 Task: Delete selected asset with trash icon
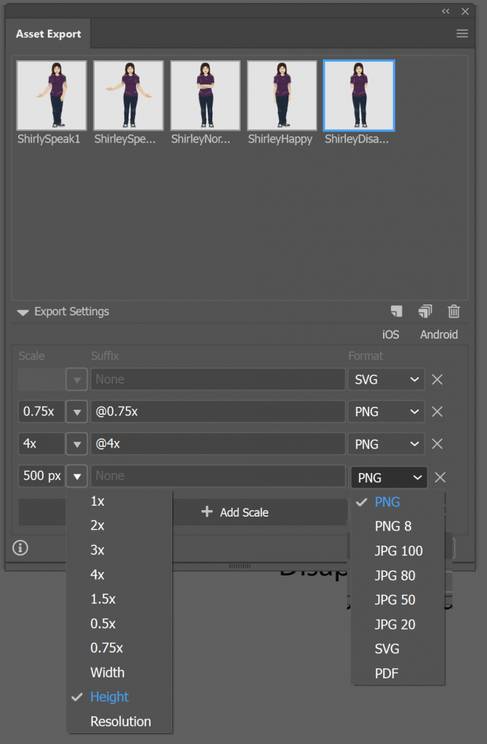coord(454,312)
